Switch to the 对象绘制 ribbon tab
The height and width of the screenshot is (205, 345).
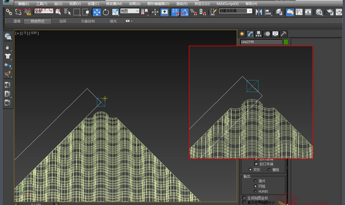point(88,21)
